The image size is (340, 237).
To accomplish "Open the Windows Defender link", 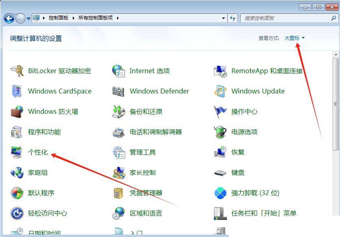I will tap(159, 91).
